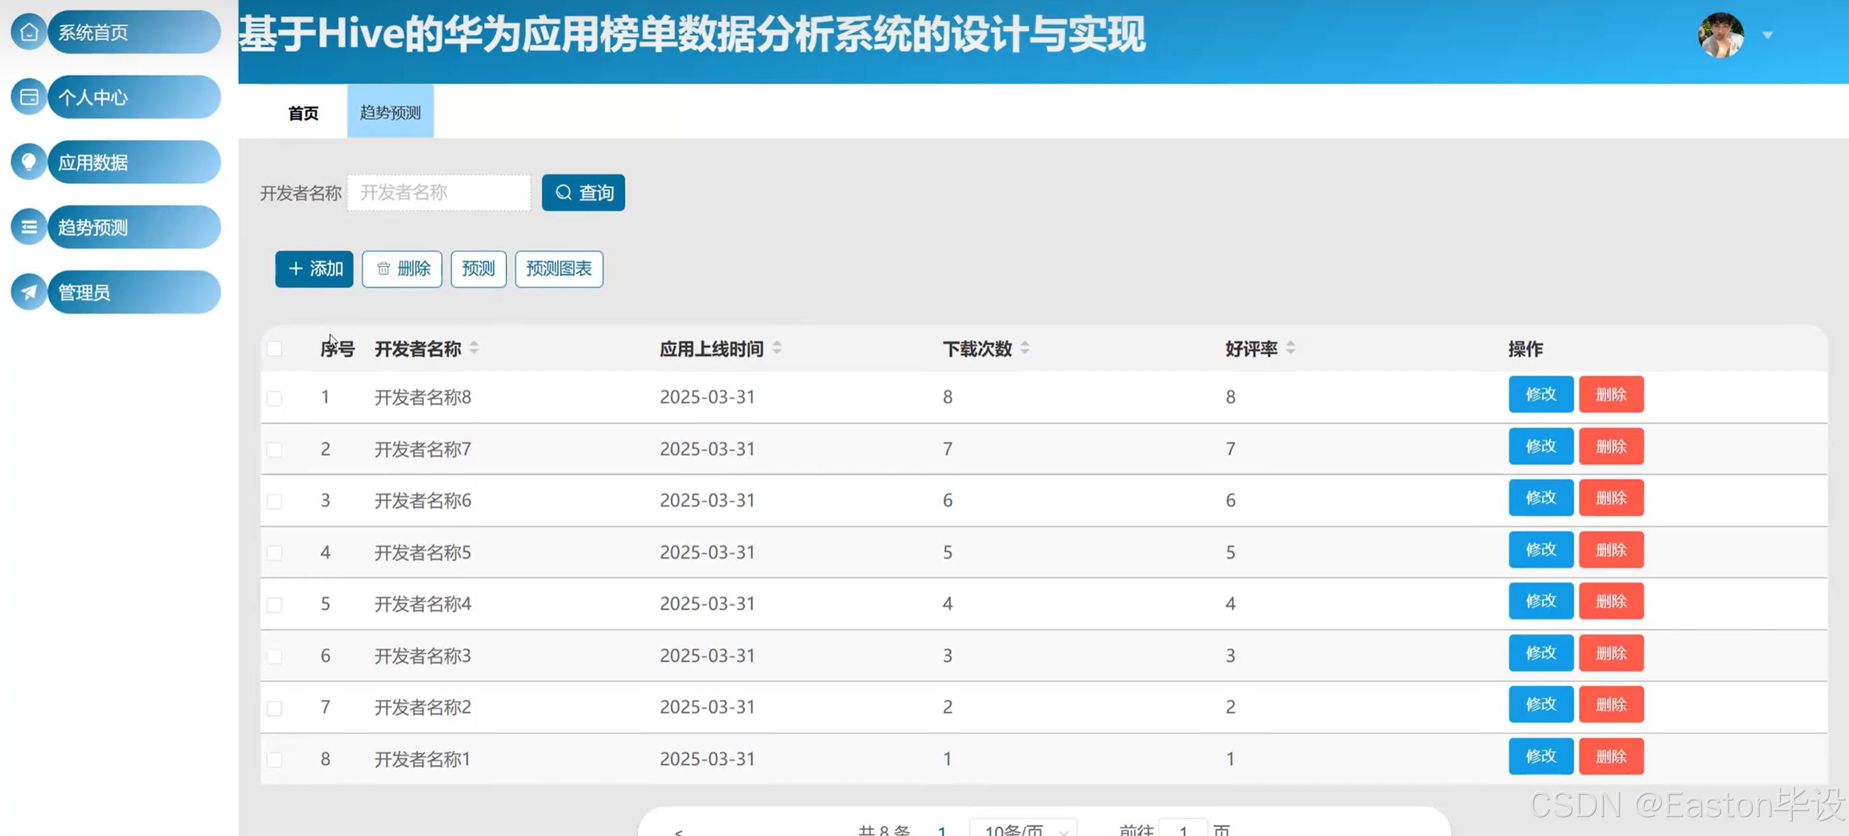
Task: Sort by the 应用上线时间 column arrows
Action: (x=777, y=349)
